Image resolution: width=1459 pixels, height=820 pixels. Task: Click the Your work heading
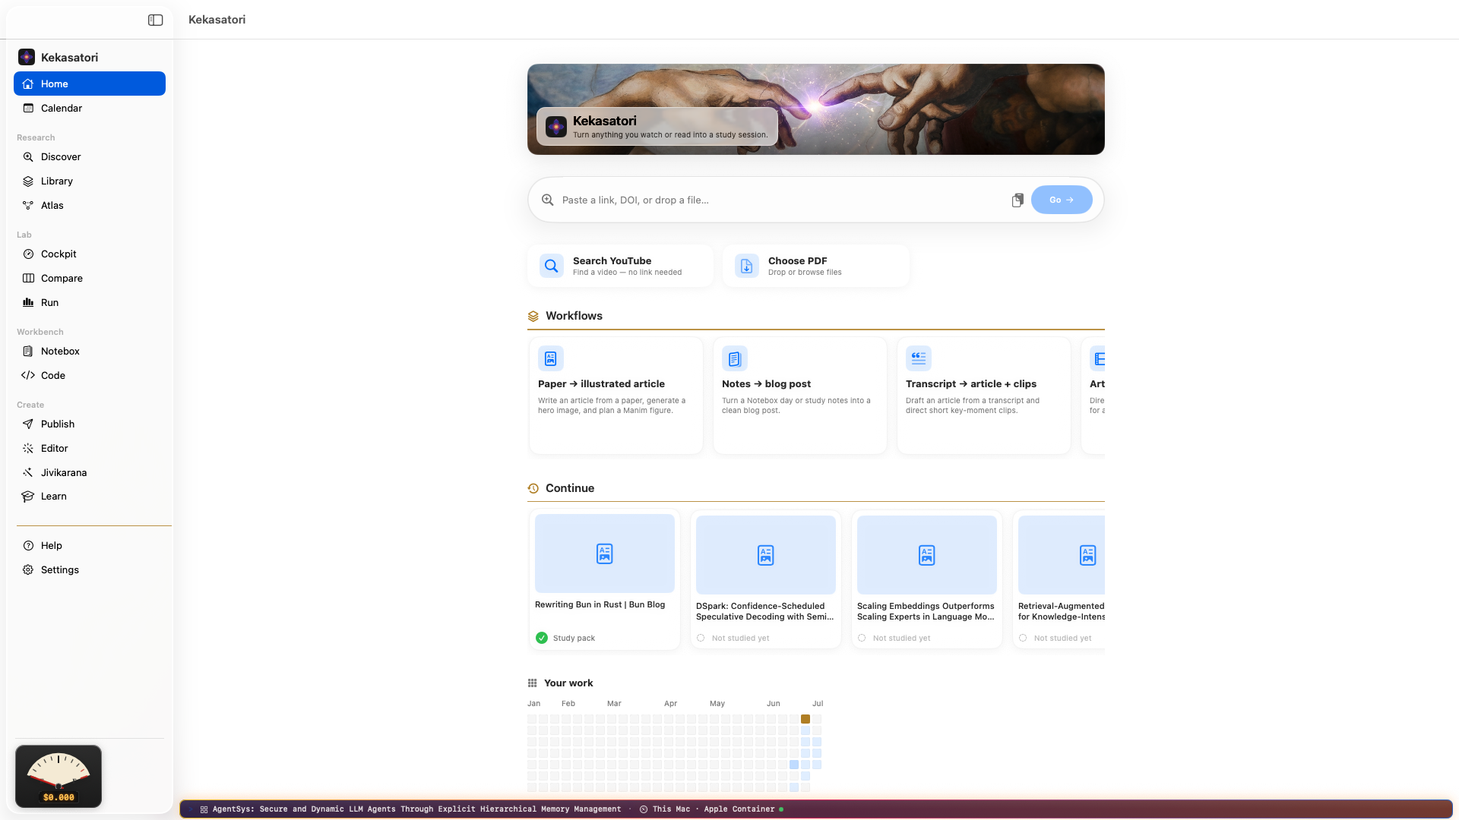[x=568, y=683]
